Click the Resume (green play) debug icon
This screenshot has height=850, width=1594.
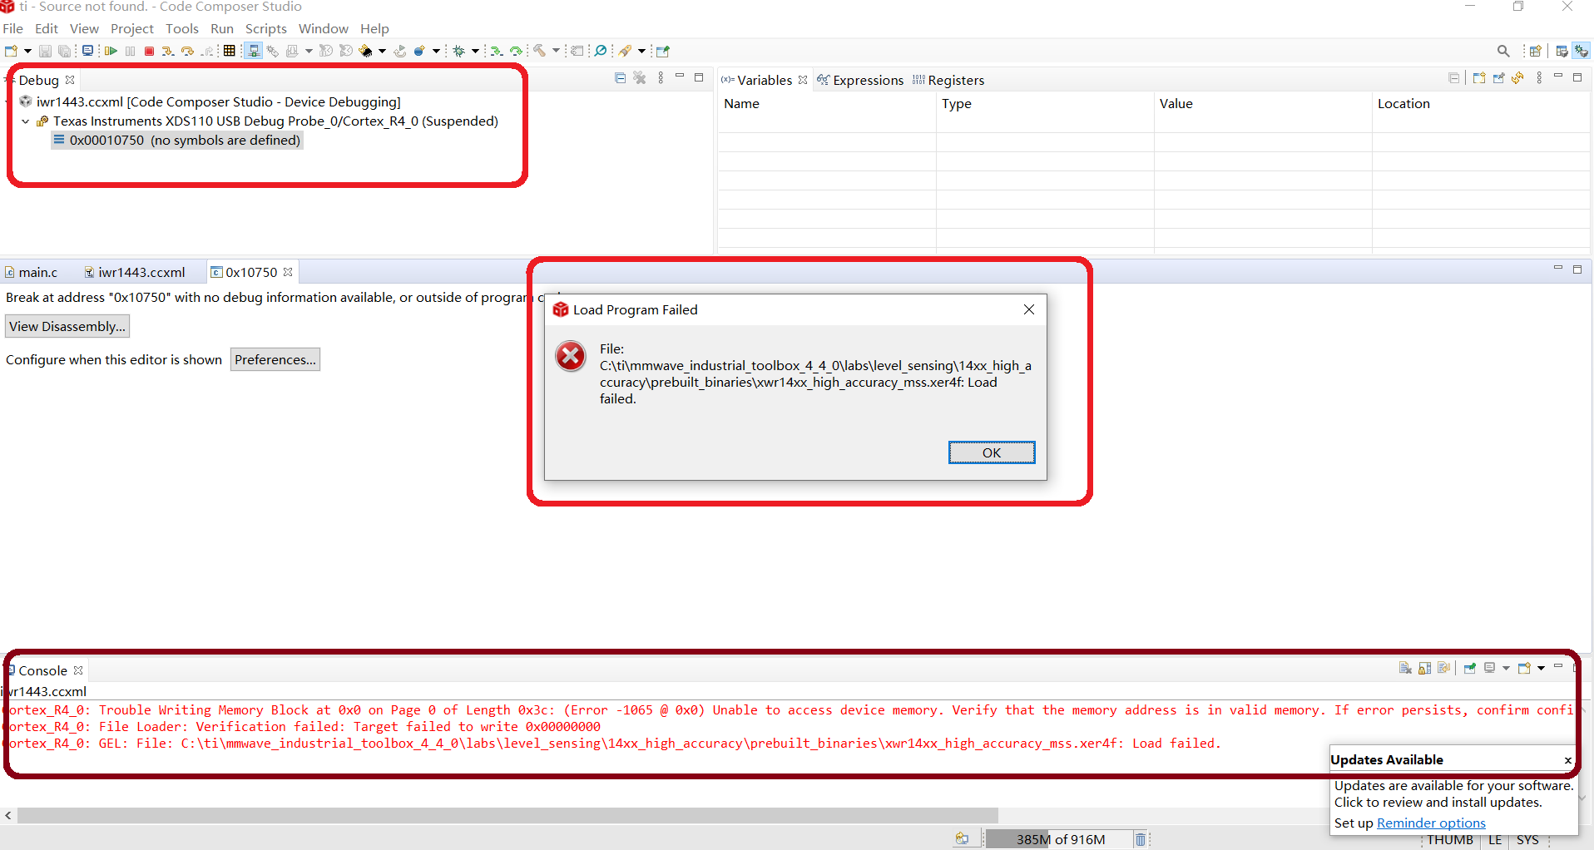tap(111, 51)
